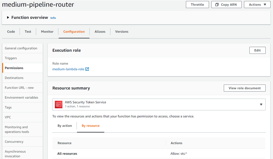273x159 pixels.
Task: Open Concurrency settings
Action: [22, 142]
